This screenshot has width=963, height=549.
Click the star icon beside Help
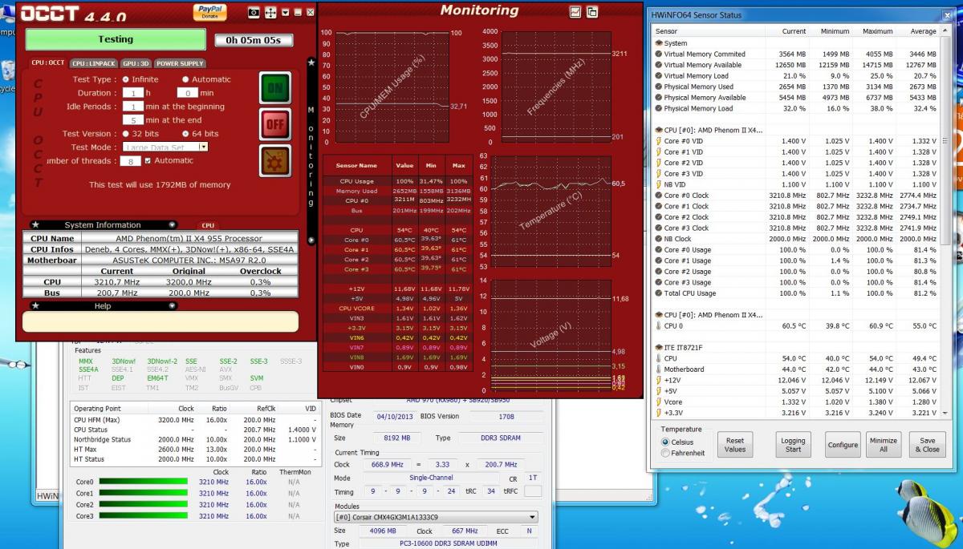pyautogui.click(x=35, y=306)
